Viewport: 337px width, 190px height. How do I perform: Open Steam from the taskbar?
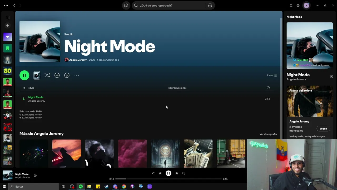click(106, 187)
